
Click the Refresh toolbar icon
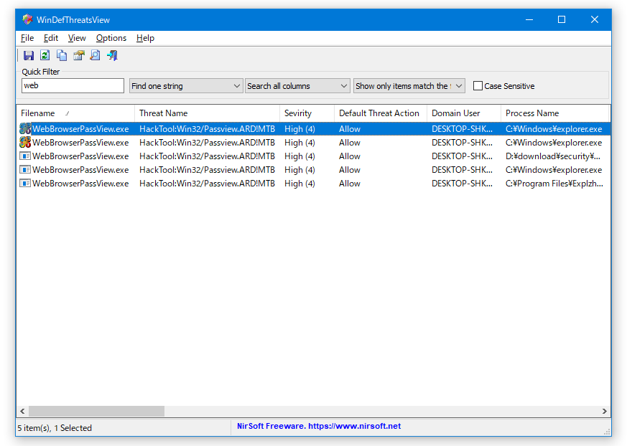45,55
